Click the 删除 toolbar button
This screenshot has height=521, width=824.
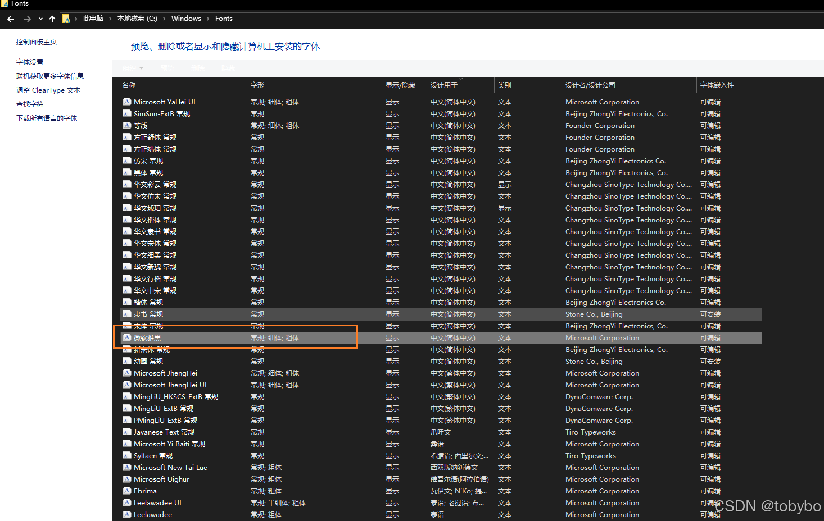click(x=198, y=68)
